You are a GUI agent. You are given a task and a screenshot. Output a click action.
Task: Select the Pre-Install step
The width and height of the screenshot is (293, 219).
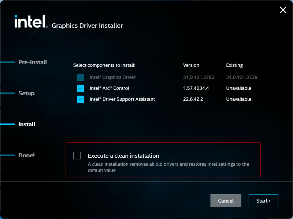[x=33, y=62]
